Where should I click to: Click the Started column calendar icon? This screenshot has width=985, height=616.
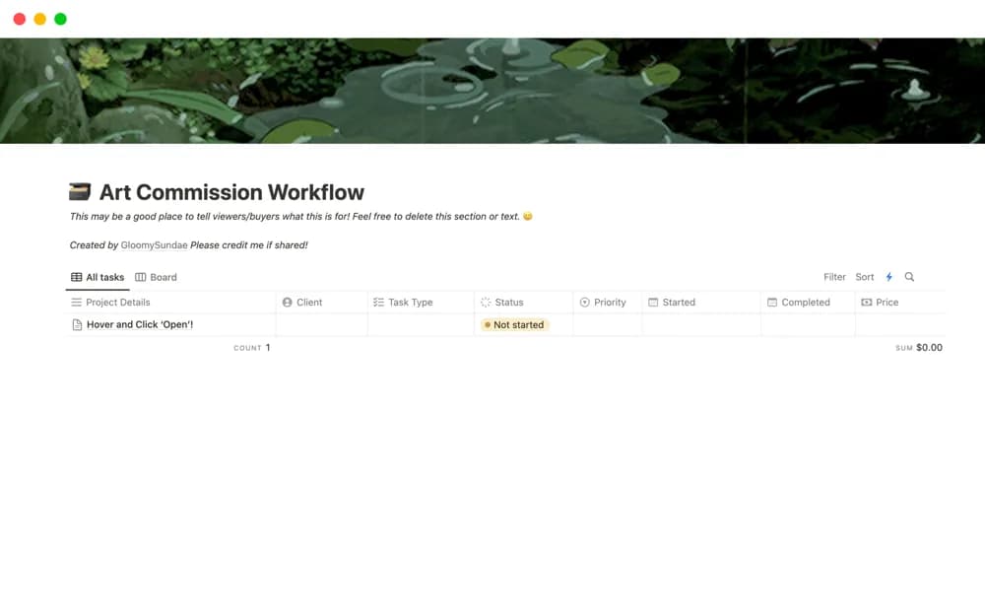pos(653,303)
